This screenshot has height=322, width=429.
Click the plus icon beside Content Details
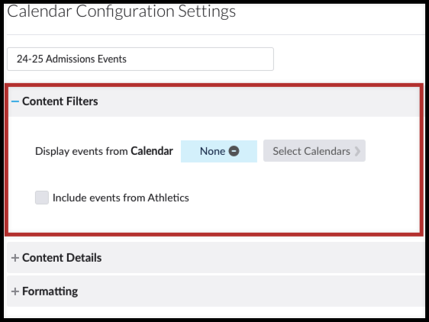pyautogui.click(x=15, y=258)
